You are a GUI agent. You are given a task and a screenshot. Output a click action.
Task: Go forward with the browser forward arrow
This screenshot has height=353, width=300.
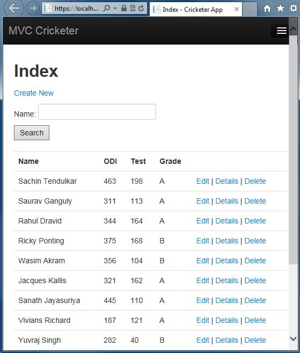click(x=33, y=9)
